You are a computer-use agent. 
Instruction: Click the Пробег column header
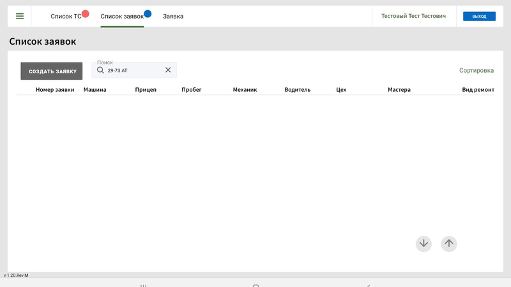[191, 90]
